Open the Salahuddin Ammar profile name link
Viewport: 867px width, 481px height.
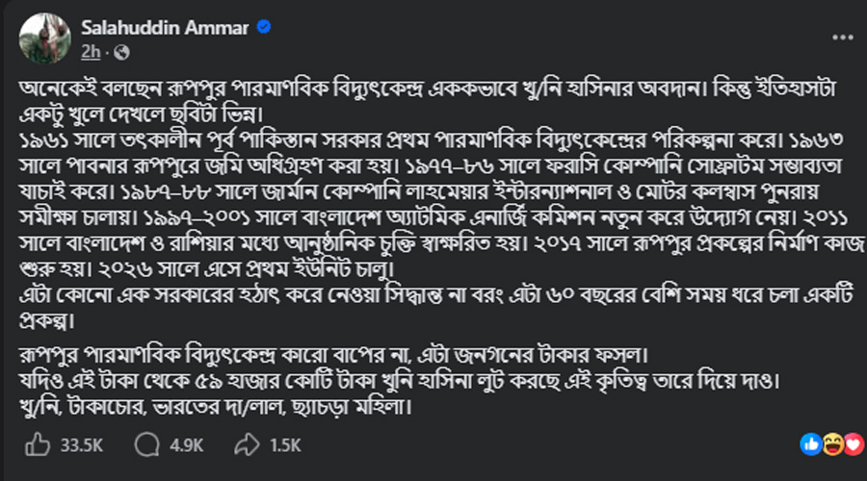pos(167,29)
